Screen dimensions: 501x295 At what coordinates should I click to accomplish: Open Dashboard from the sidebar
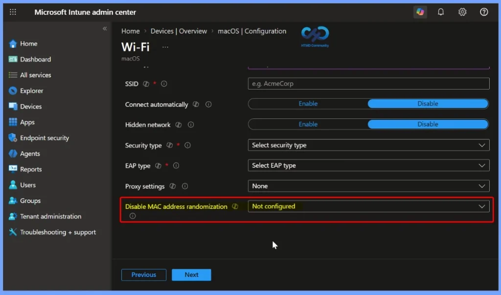pyautogui.click(x=35, y=60)
